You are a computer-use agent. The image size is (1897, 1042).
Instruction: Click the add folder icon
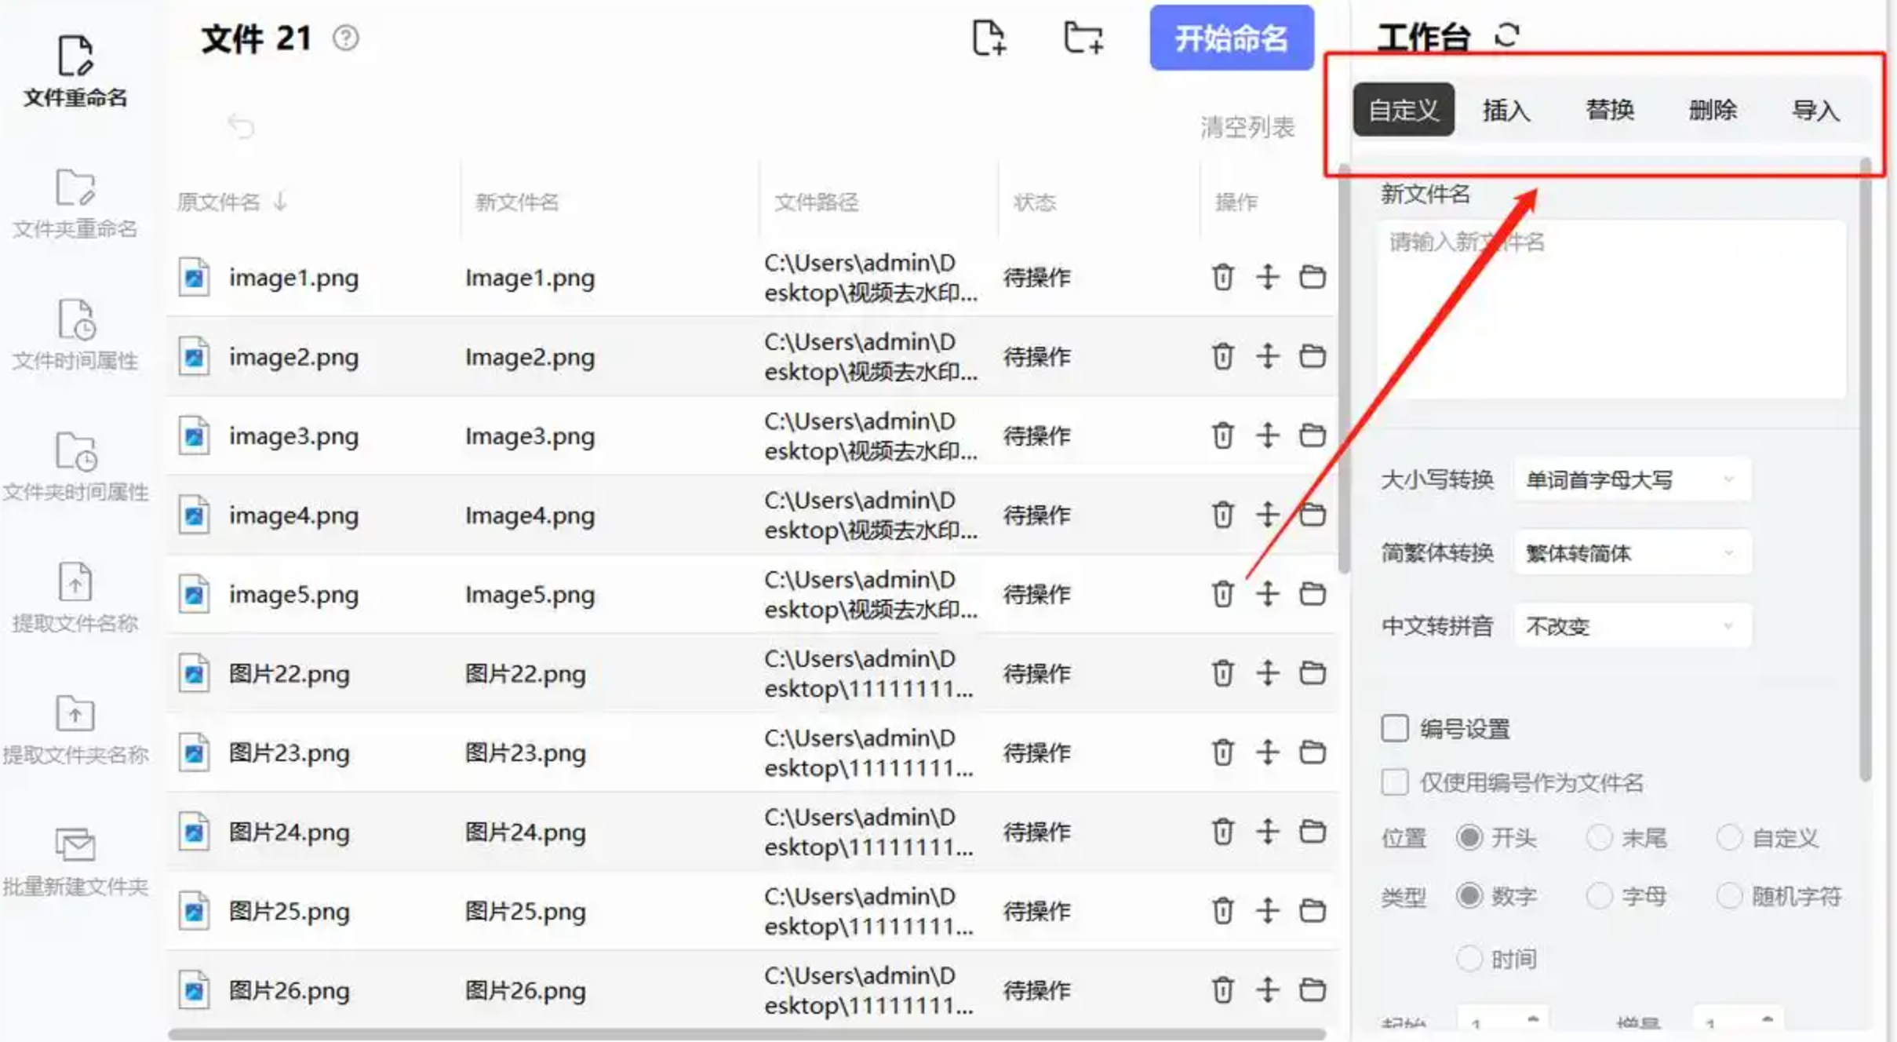pos(1083,38)
